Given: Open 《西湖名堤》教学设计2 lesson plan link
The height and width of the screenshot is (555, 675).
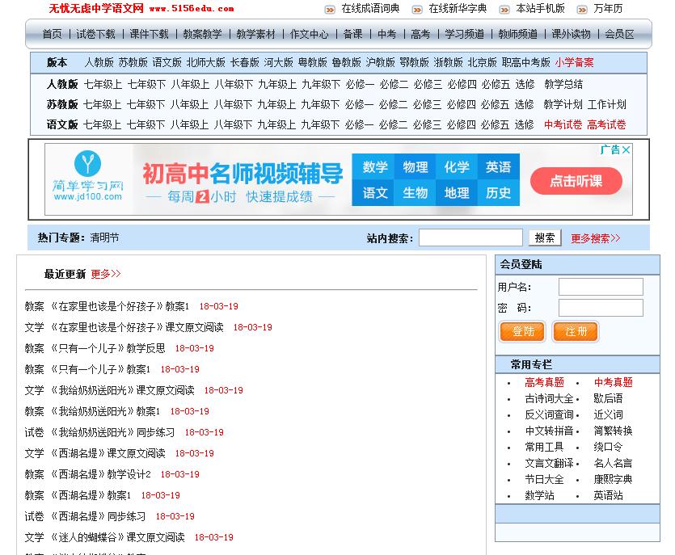Looking at the screenshot, I should coord(100,474).
